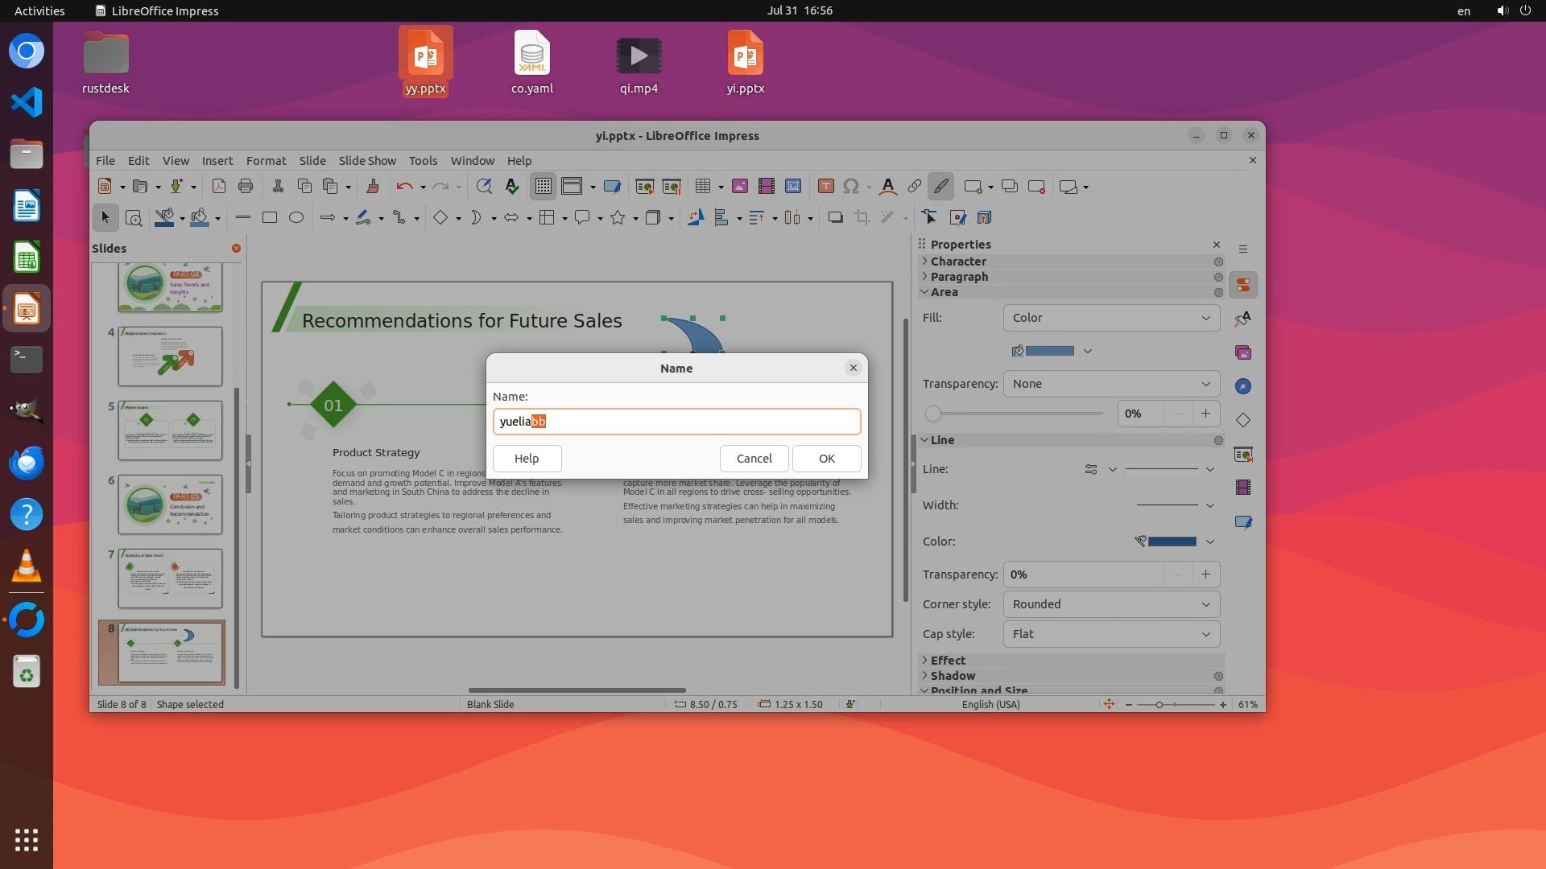Select the Ellipse drawing tool
Image resolution: width=1546 pixels, height=869 pixels.
tap(296, 218)
